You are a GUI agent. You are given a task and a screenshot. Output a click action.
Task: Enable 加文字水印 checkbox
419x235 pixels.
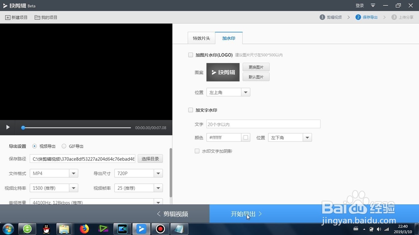point(191,110)
